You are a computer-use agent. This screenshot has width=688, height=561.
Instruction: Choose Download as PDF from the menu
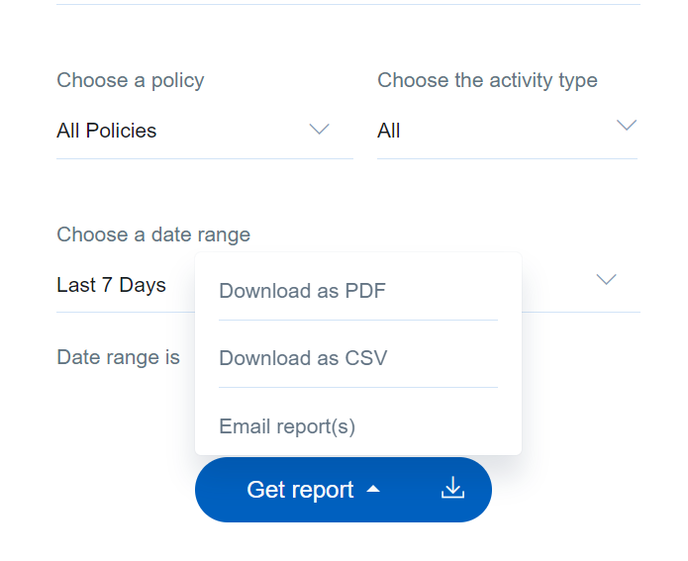point(358,290)
